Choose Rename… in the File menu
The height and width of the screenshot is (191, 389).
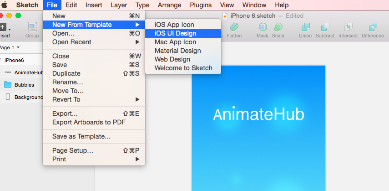94,82
